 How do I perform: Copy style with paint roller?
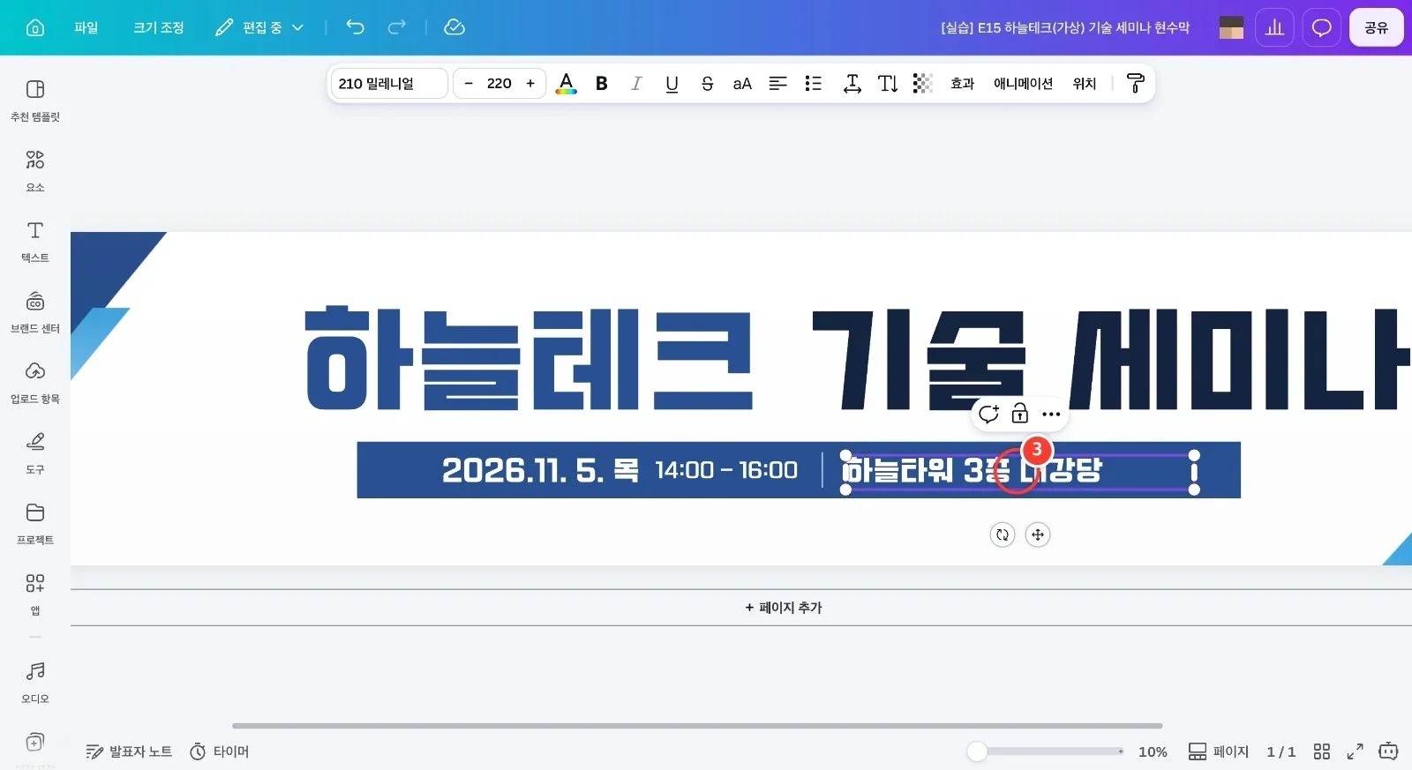click(1136, 84)
